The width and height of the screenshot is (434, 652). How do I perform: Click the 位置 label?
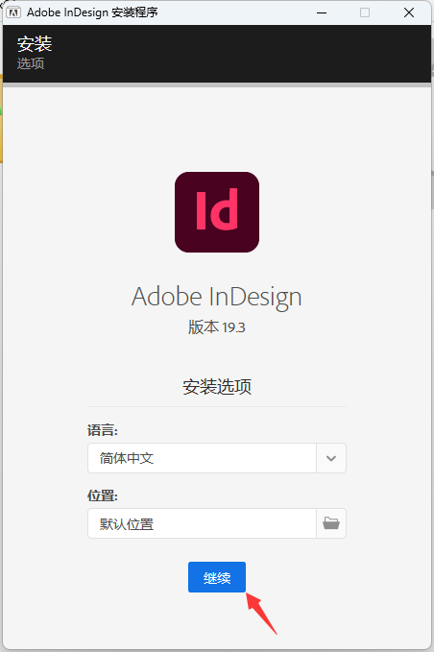tap(103, 495)
